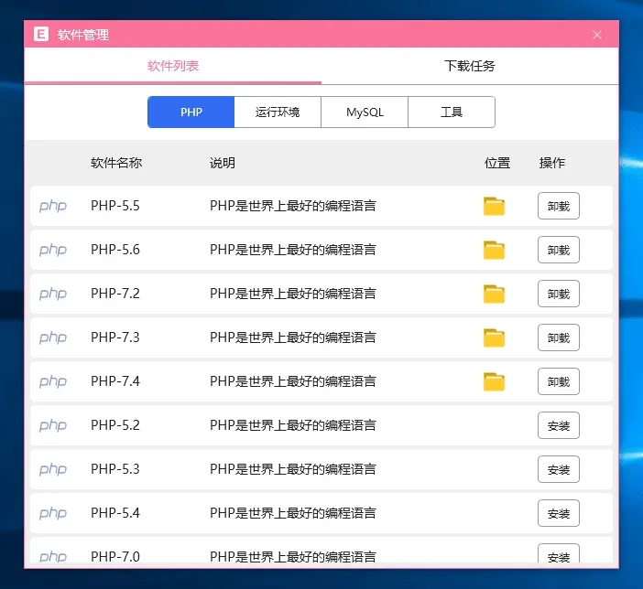The image size is (643, 589).
Task: Open the PHP-7.3 install folder icon
Action: tap(494, 337)
